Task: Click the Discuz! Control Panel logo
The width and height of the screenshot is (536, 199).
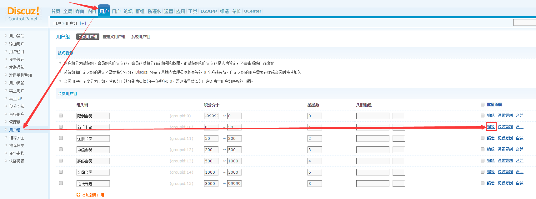Action: (23, 14)
